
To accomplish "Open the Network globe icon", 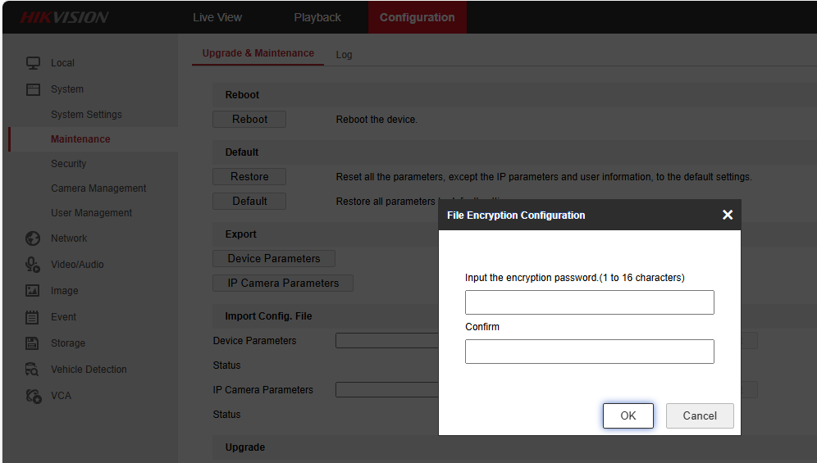I will pyautogui.click(x=33, y=238).
